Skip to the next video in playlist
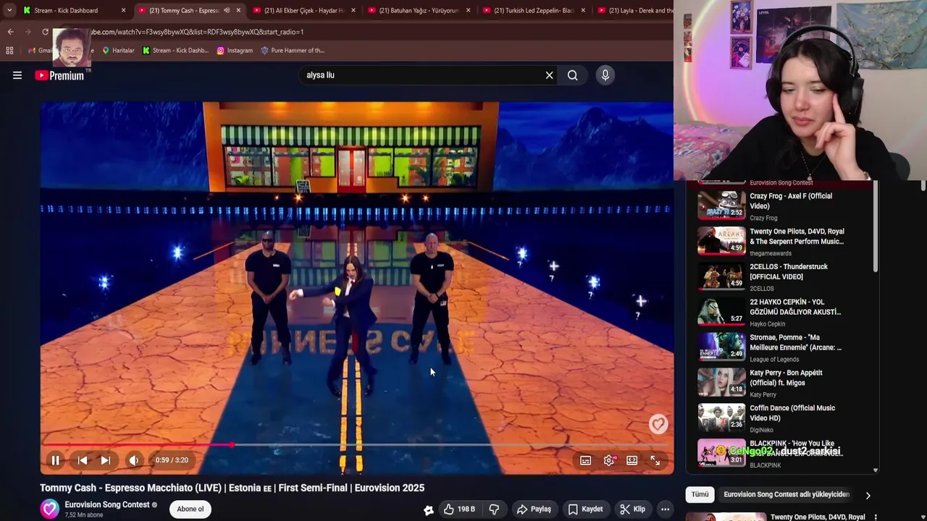This screenshot has height=521, width=927. click(x=106, y=460)
